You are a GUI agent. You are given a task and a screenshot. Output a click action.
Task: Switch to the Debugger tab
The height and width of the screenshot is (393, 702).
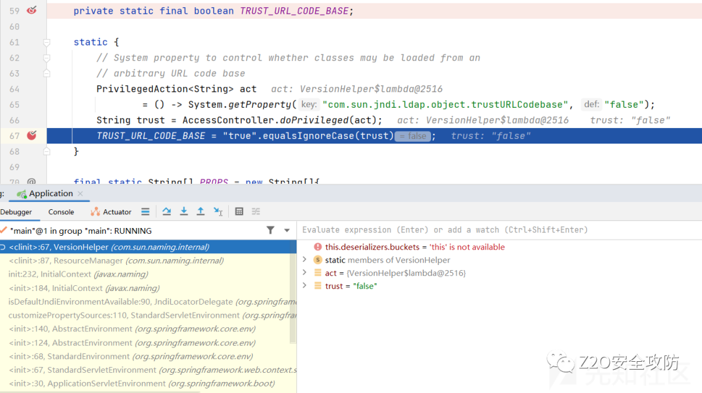click(x=16, y=212)
